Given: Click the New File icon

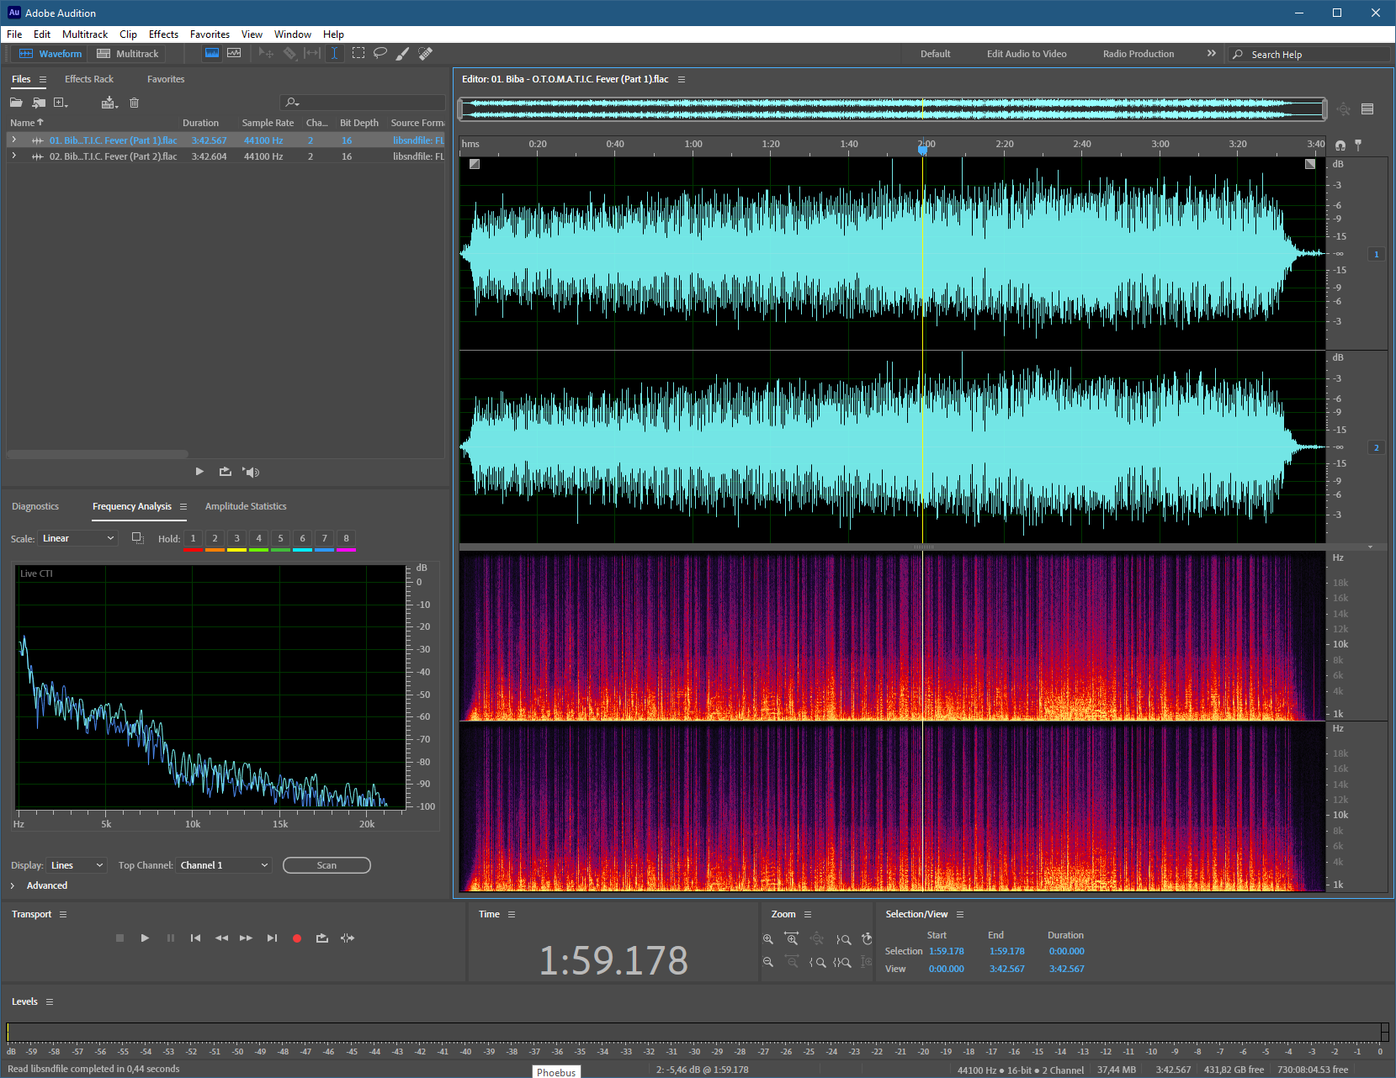Looking at the screenshot, I should click(61, 103).
